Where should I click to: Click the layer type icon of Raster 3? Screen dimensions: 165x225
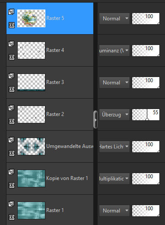pyautogui.click(x=11, y=76)
